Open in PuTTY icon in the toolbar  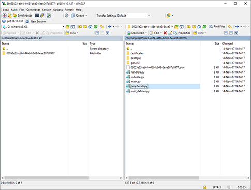(42, 16)
